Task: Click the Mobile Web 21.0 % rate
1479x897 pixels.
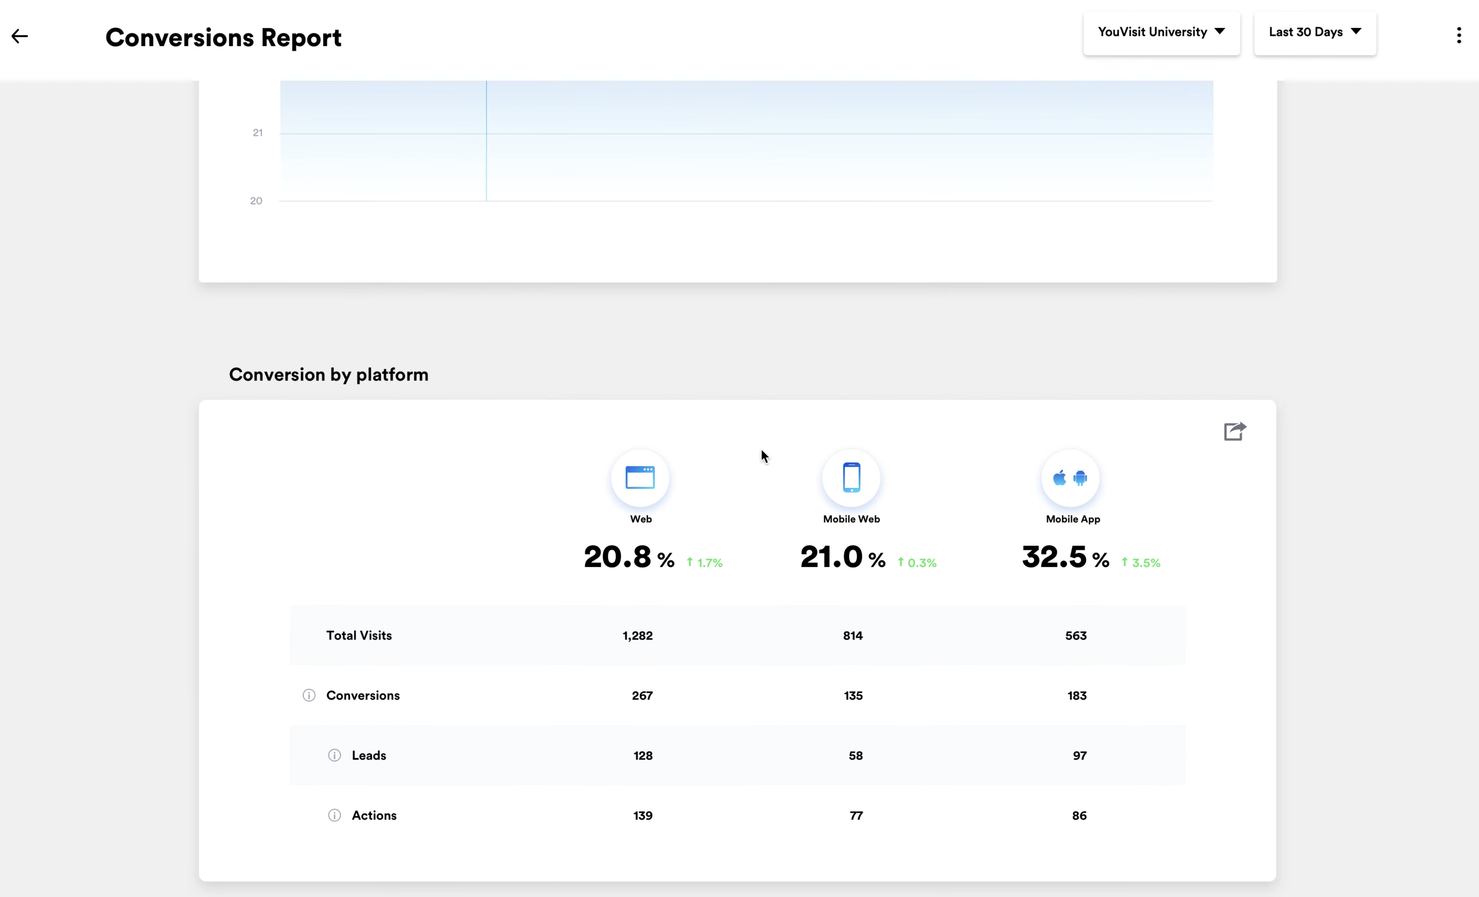Action: (x=843, y=557)
